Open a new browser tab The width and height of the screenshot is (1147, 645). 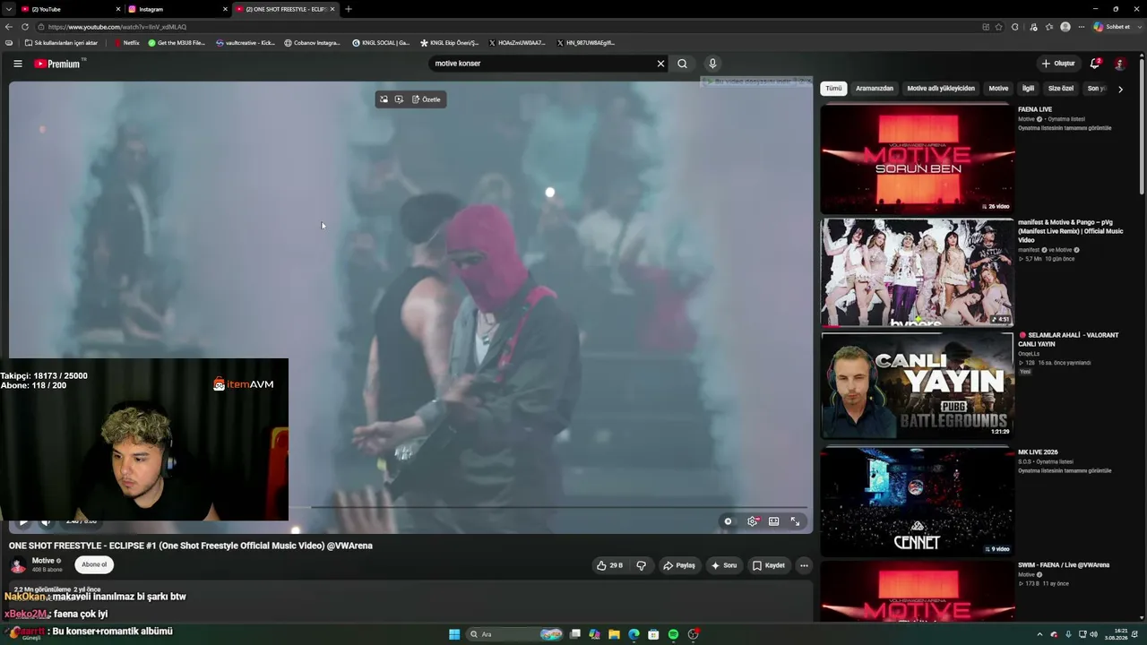click(x=349, y=9)
